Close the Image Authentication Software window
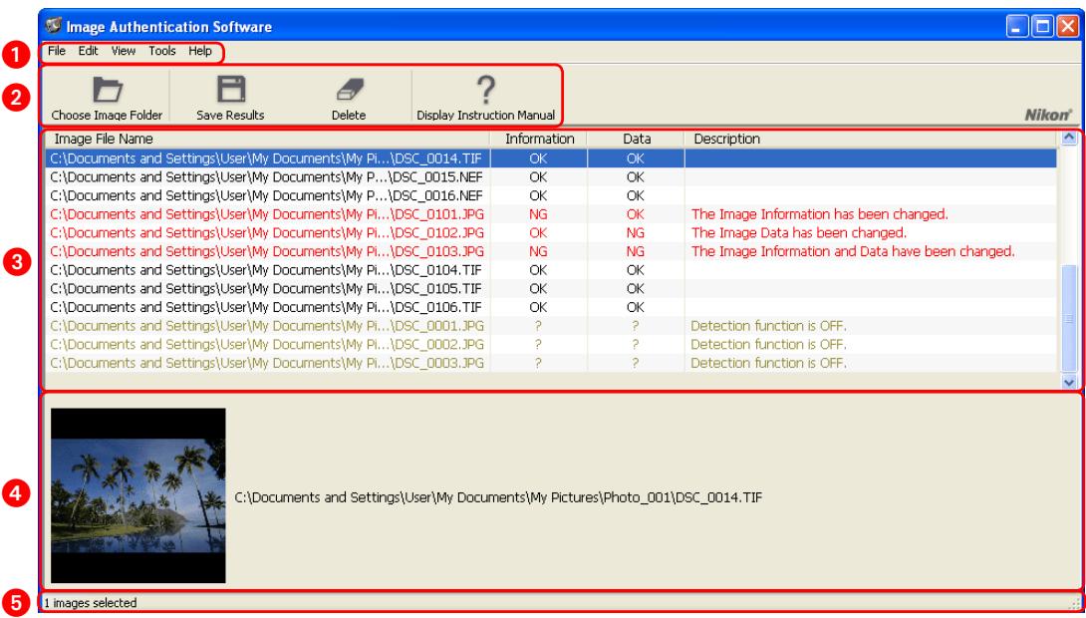The width and height of the screenshot is (1086, 618). tap(1067, 27)
